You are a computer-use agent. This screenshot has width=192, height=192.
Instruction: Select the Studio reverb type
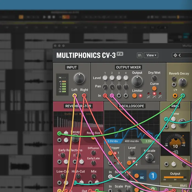pyautogui.click(x=68, y=114)
